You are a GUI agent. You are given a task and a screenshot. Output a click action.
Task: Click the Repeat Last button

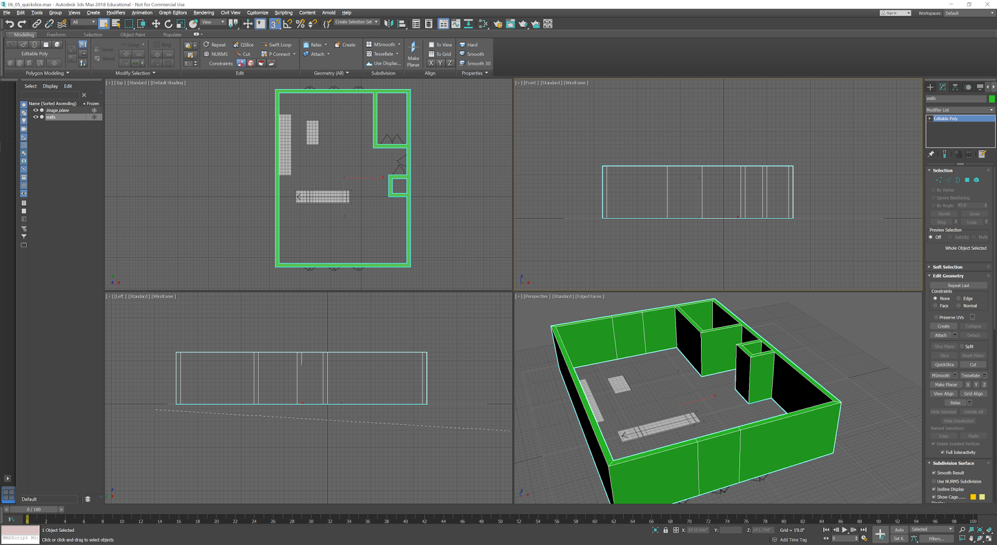coord(958,285)
